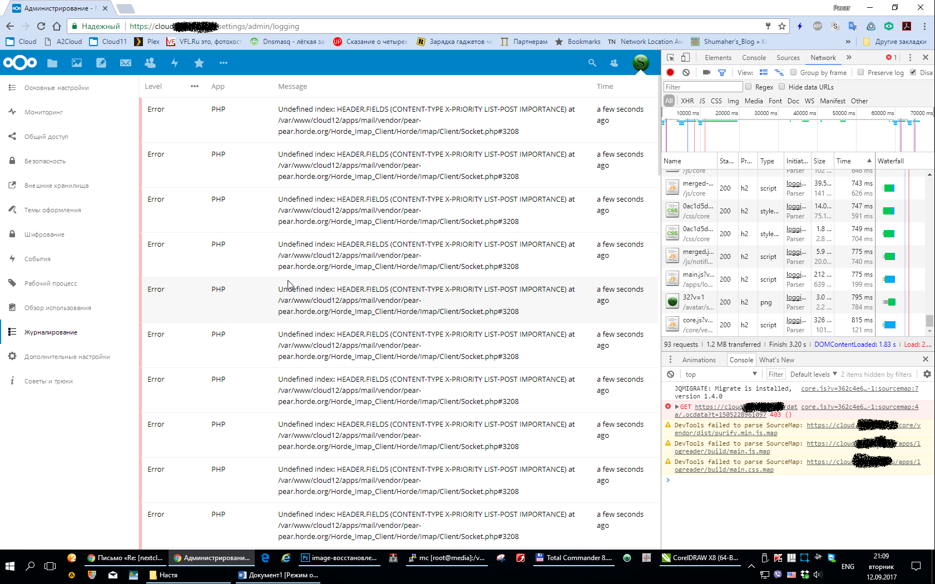Viewport: 935px width, 584px height.
Task: Click inside the Network panel Filter field
Action: coord(703,87)
